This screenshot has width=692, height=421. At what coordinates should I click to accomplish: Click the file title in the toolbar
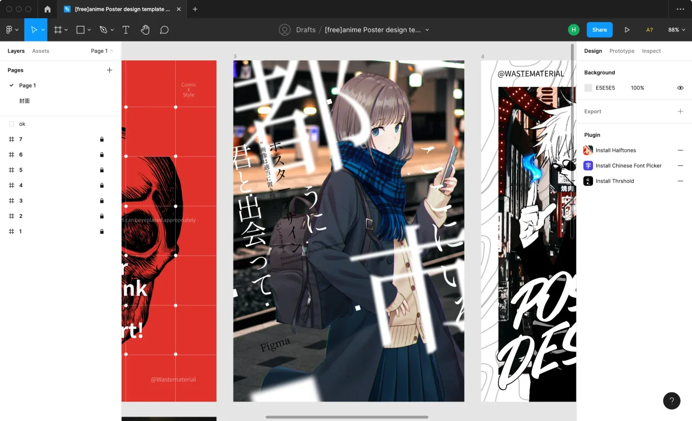pyautogui.click(x=373, y=30)
